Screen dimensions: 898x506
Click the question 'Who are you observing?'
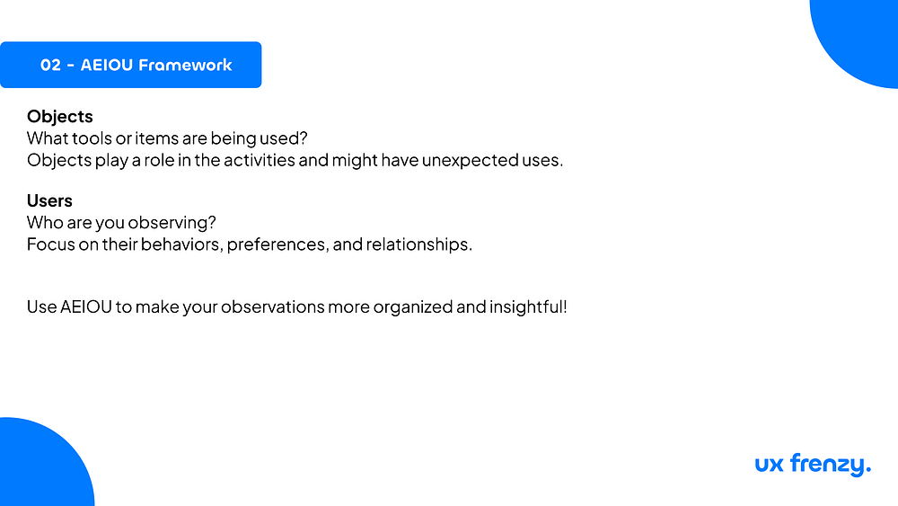coord(121,222)
